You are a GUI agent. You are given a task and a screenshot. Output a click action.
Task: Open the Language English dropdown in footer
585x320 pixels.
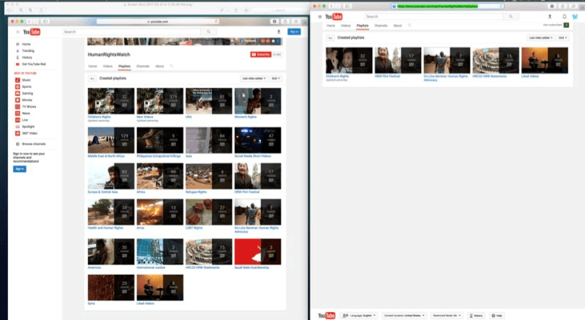[358, 316]
